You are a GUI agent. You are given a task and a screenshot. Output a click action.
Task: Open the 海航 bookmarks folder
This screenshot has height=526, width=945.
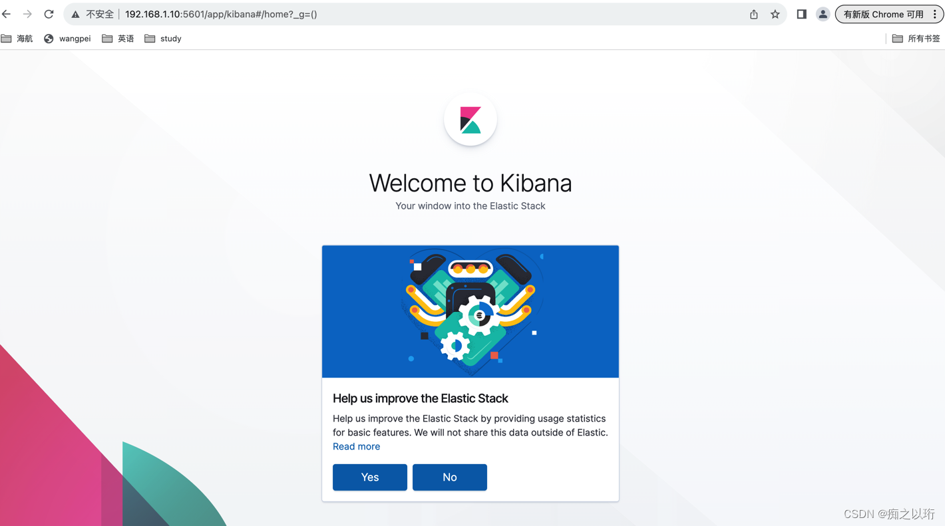click(18, 38)
